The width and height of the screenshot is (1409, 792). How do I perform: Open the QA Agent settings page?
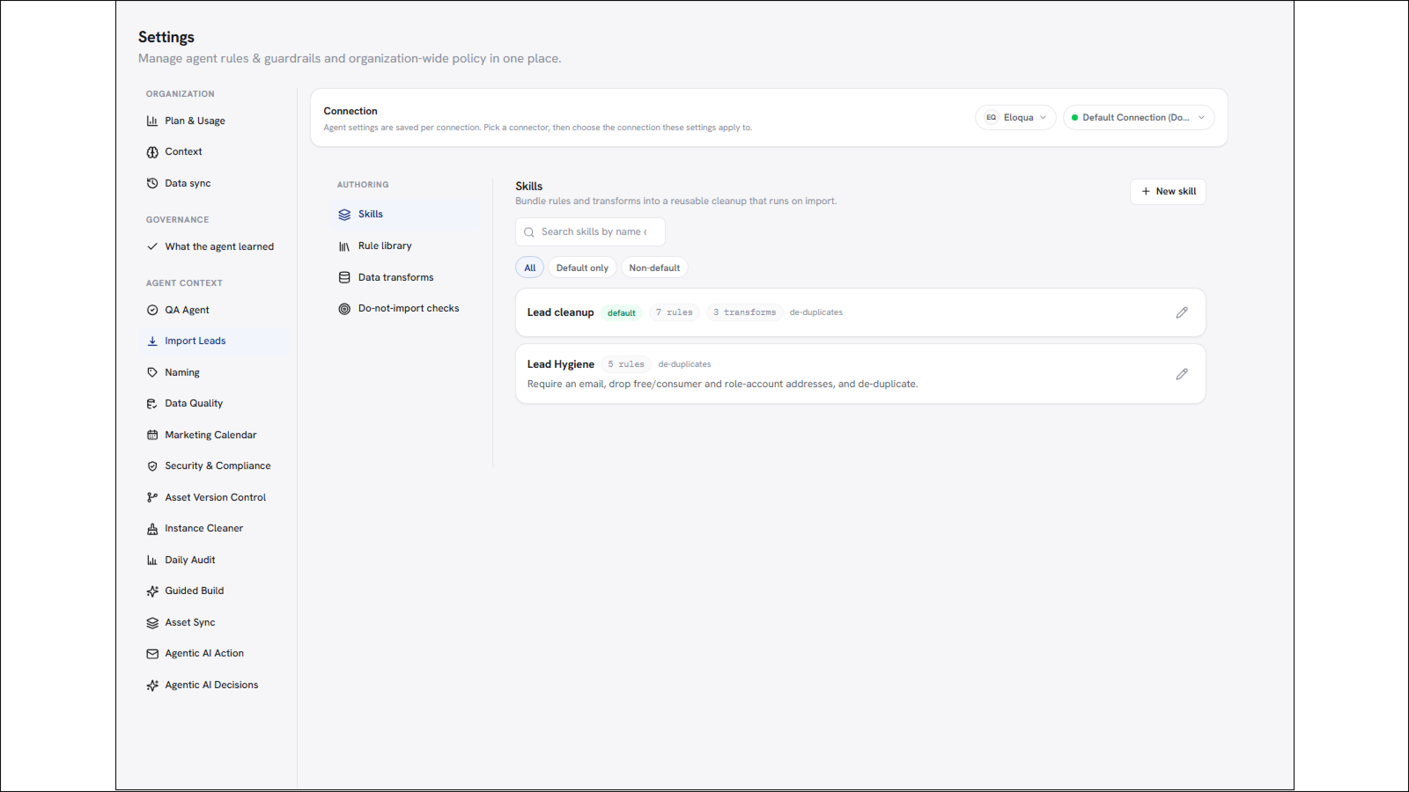[214, 310]
